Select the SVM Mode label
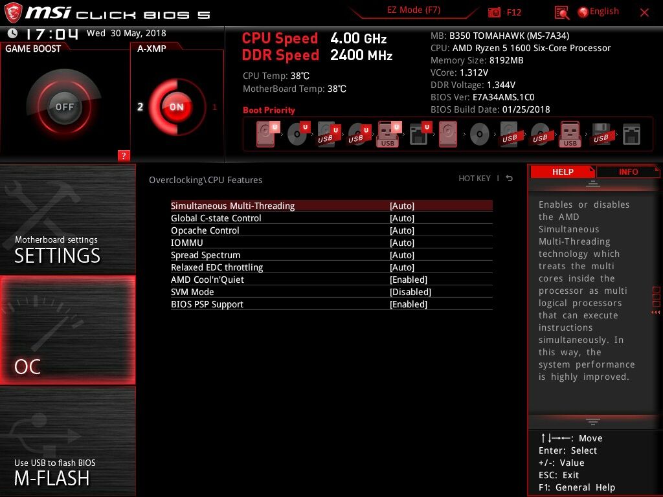 tap(192, 292)
